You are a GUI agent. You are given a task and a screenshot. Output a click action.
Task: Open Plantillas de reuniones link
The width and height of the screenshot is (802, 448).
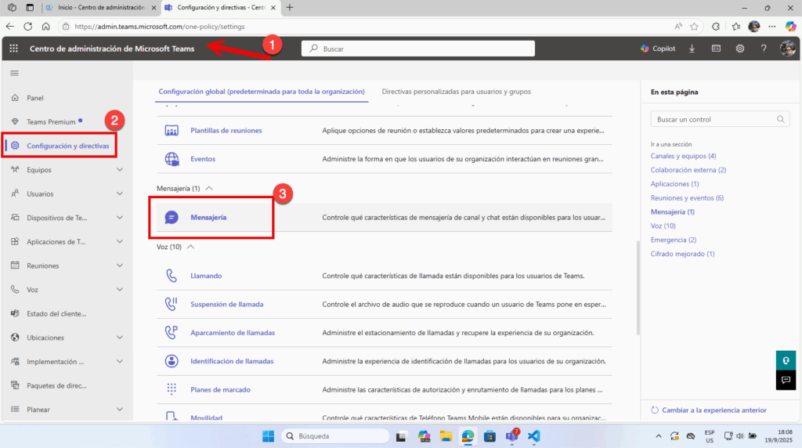click(x=226, y=130)
